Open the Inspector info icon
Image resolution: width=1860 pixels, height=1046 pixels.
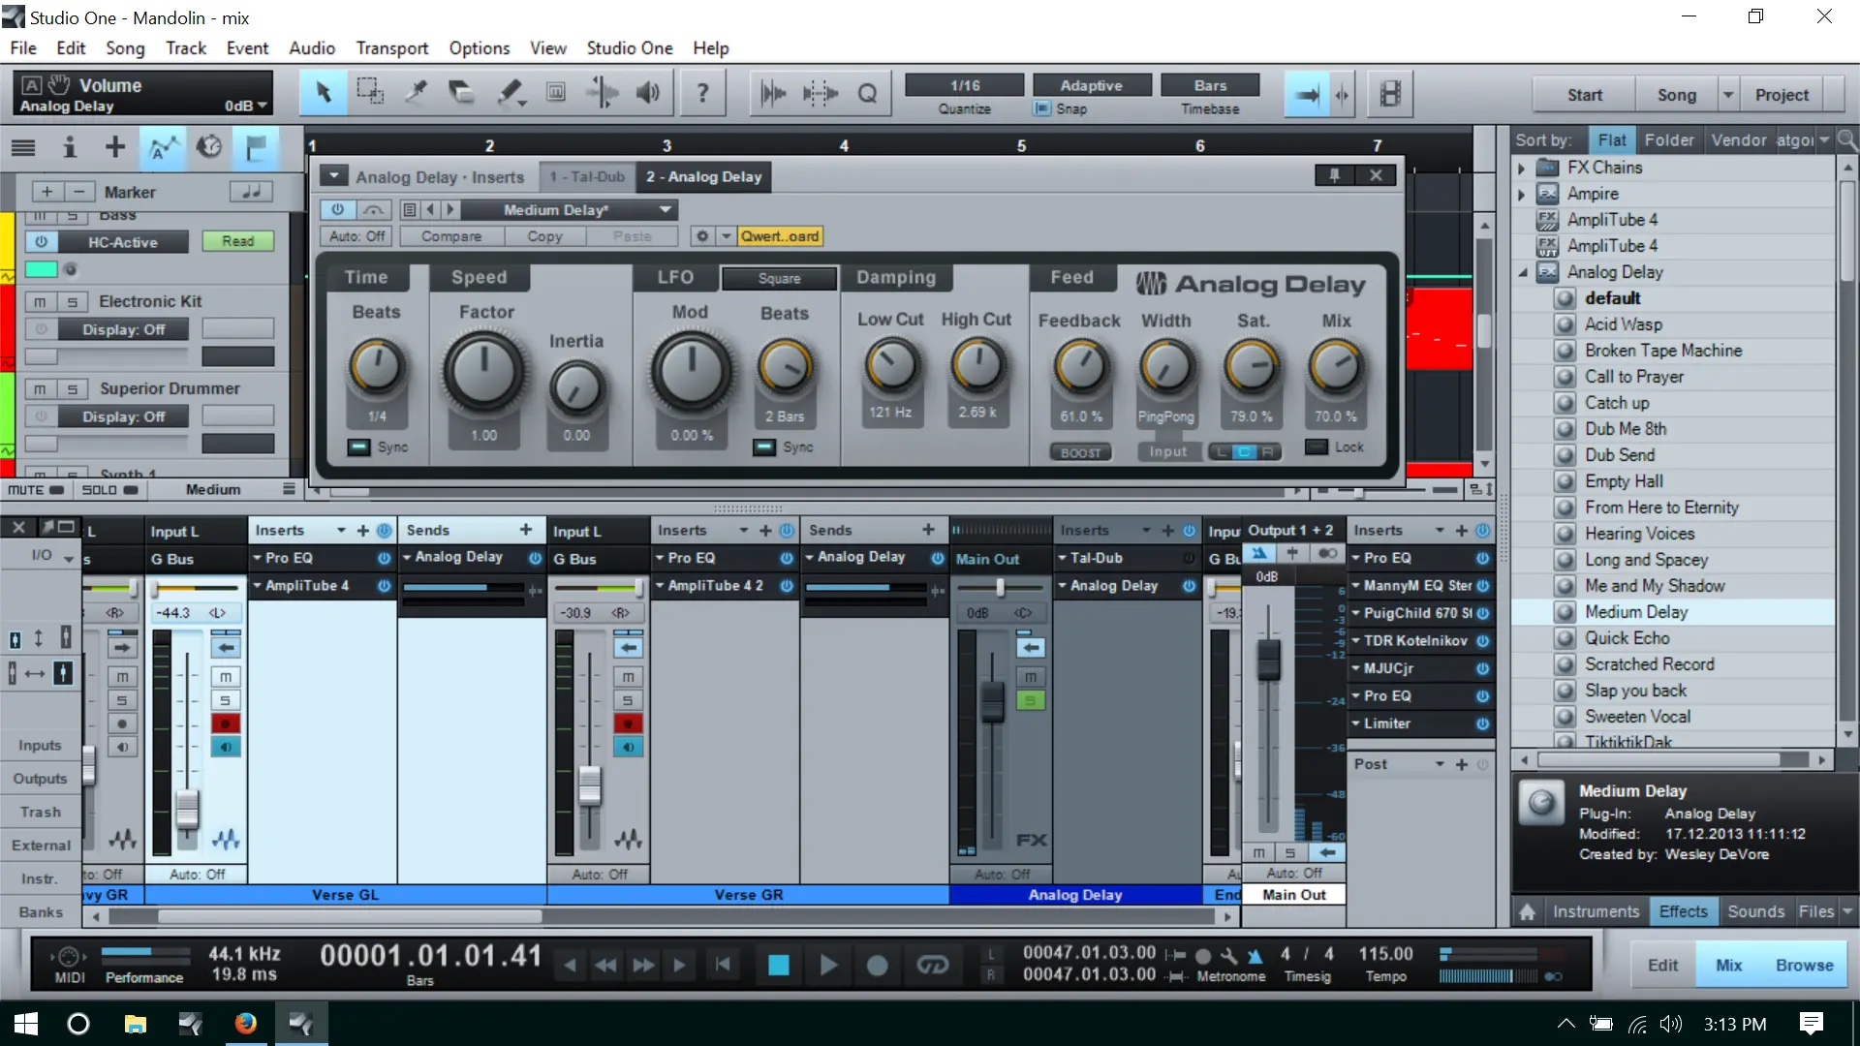[69, 147]
